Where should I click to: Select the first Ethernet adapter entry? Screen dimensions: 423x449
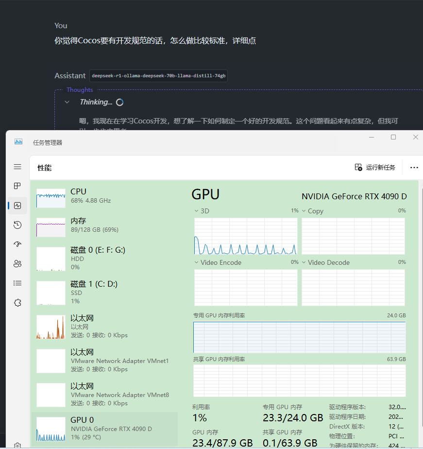pyautogui.click(x=105, y=327)
